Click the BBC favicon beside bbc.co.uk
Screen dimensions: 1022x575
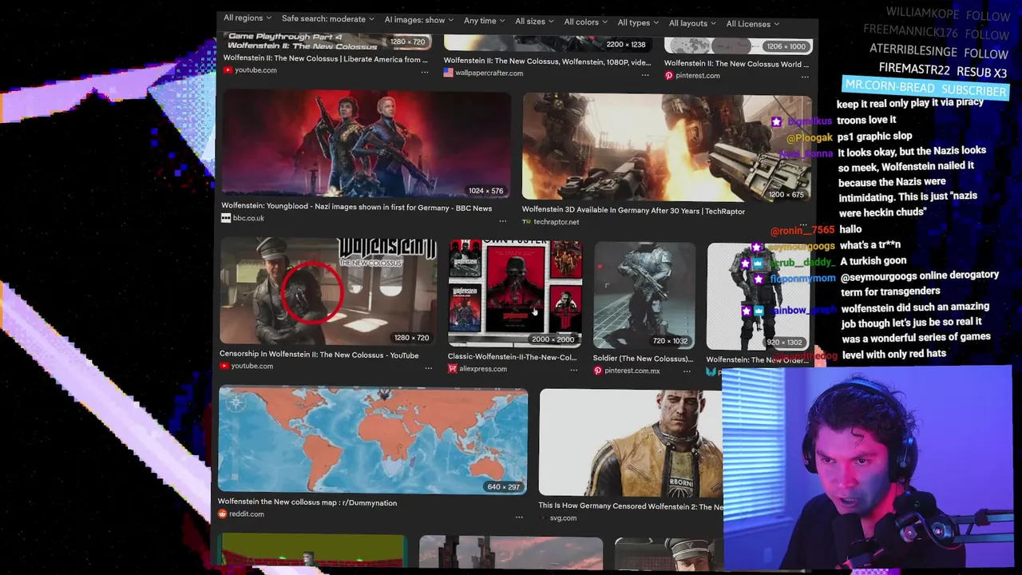[226, 218]
